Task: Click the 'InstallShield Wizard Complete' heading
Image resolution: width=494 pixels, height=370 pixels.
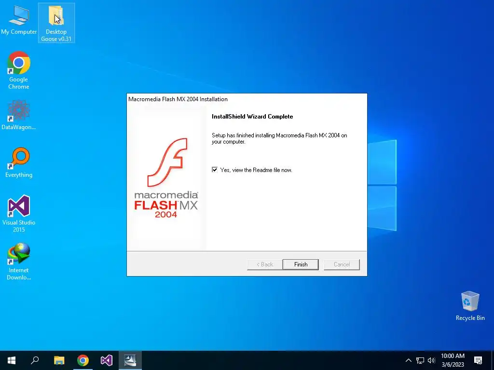Action: 252,117
